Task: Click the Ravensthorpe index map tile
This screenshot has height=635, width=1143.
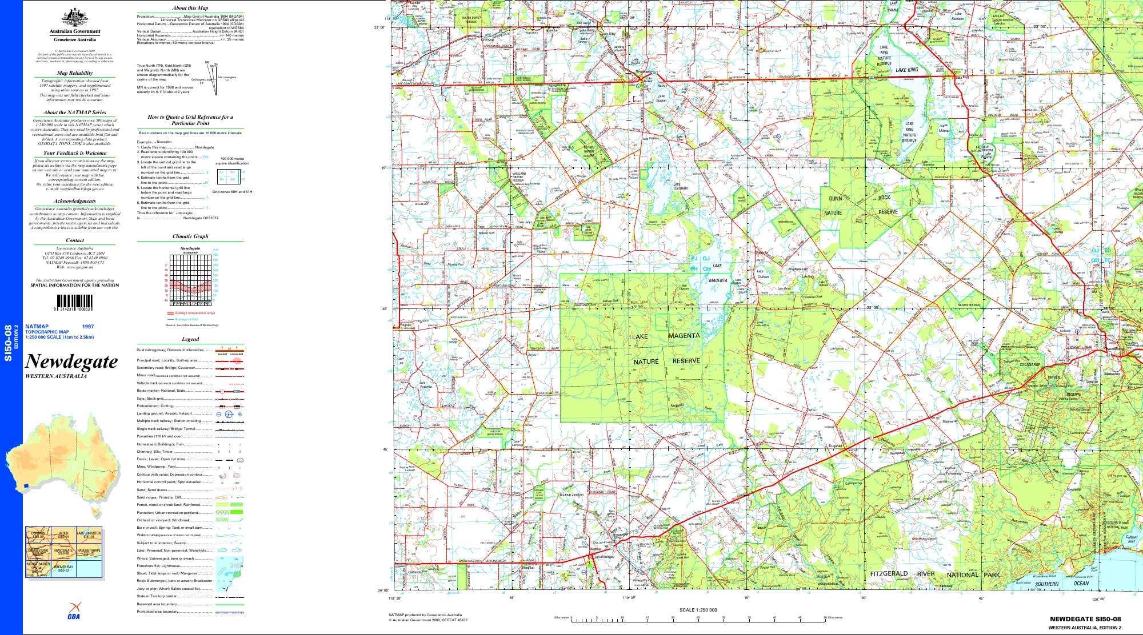Action: [x=89, y=552]
